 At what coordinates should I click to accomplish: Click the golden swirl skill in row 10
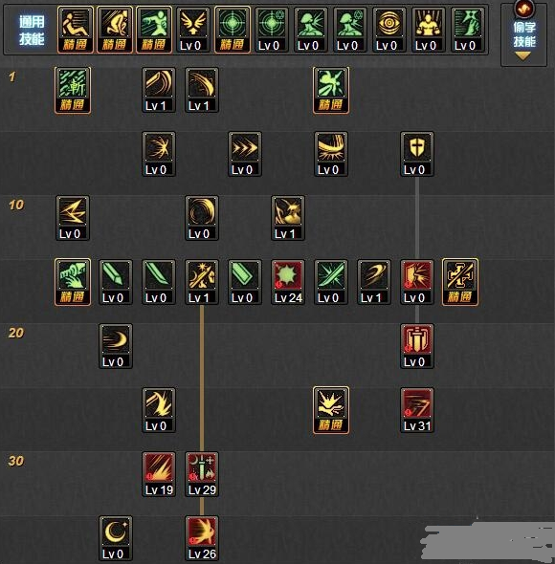(x=202, y=218)
